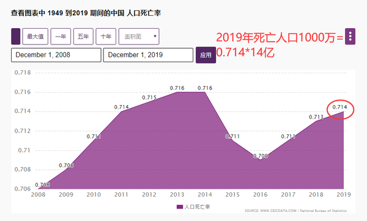Apply the date range with 应用
This screenshot has width=367, height=221.
pyautogui.click(x=206, y=55)
